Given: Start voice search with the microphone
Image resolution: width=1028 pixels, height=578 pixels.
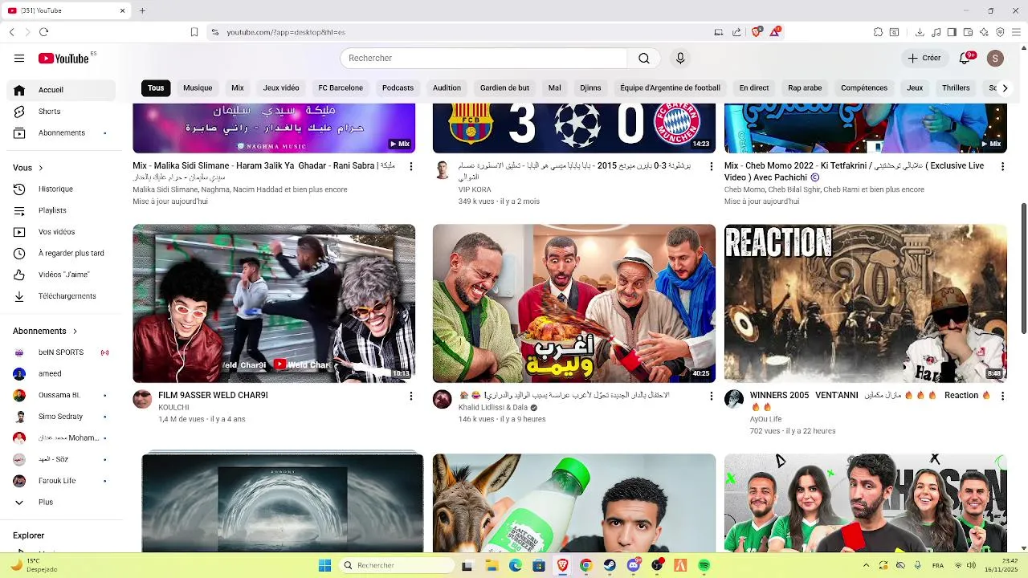Looking at the screenshot, I should click(680, 58).
